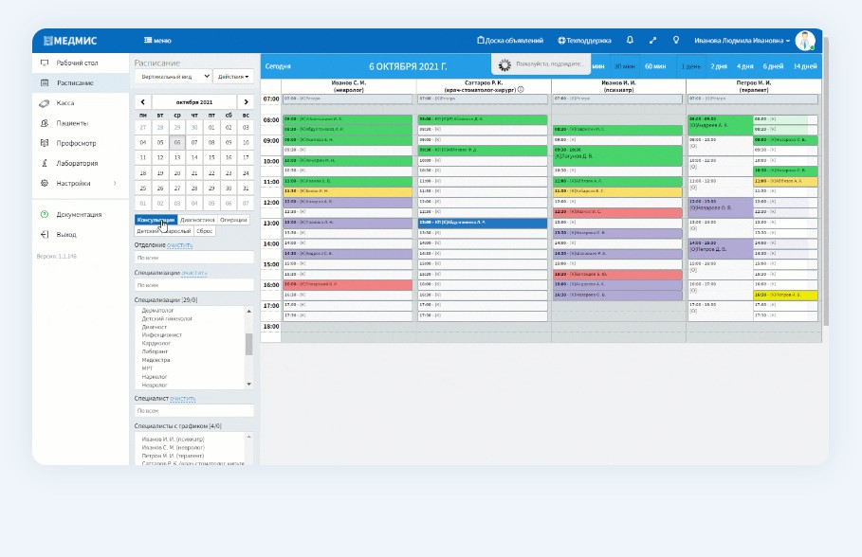
Task: Open the Документация page
Action: coord(81,214)
